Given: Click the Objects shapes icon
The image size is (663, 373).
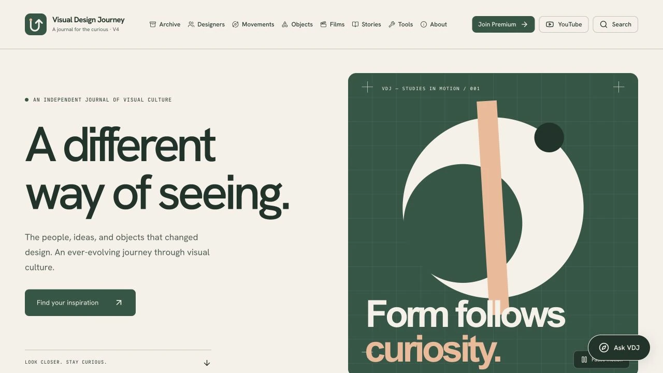Looking at the screenshot, I should [x=285, y=24].
